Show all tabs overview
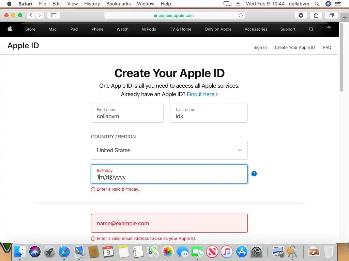The height and width of the screenshot is (261, 349). (331, 15)
